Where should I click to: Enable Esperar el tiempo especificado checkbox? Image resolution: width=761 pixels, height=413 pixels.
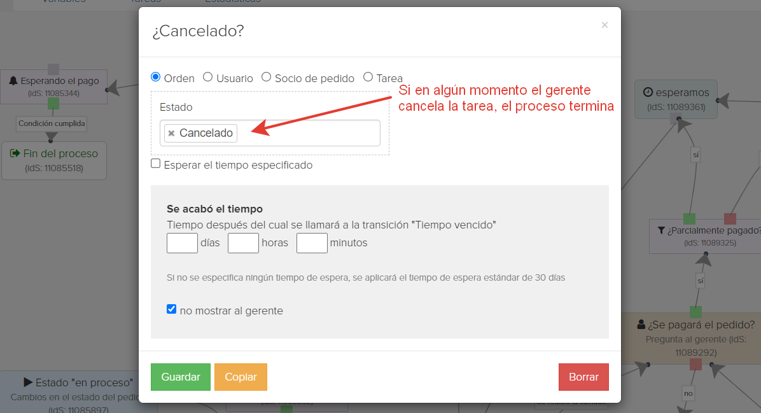coord(156,164)
